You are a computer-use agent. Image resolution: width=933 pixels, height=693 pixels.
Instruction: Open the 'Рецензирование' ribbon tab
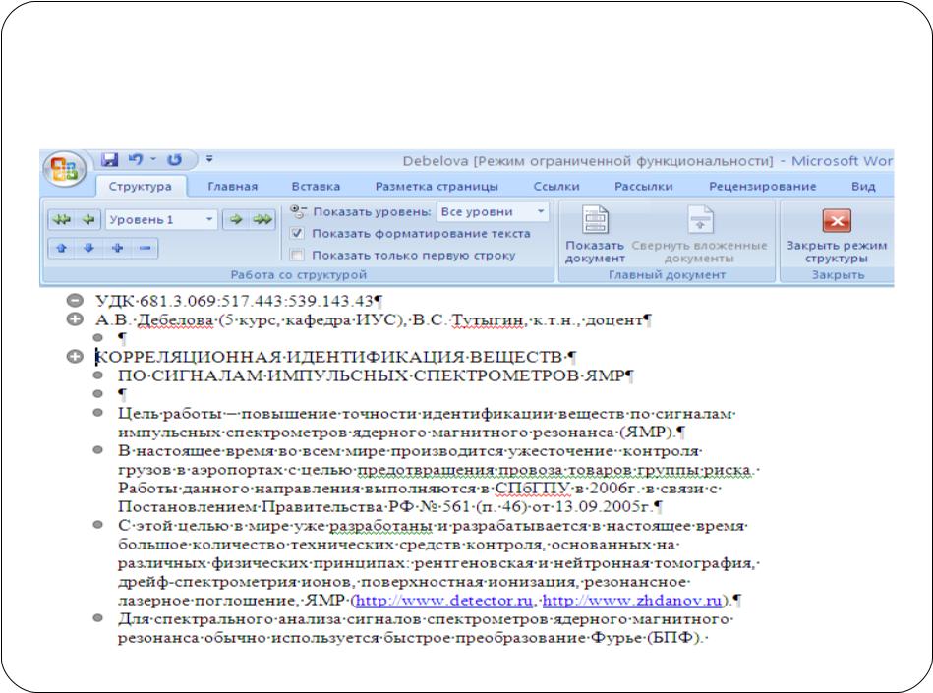click(x=762, y=186)
